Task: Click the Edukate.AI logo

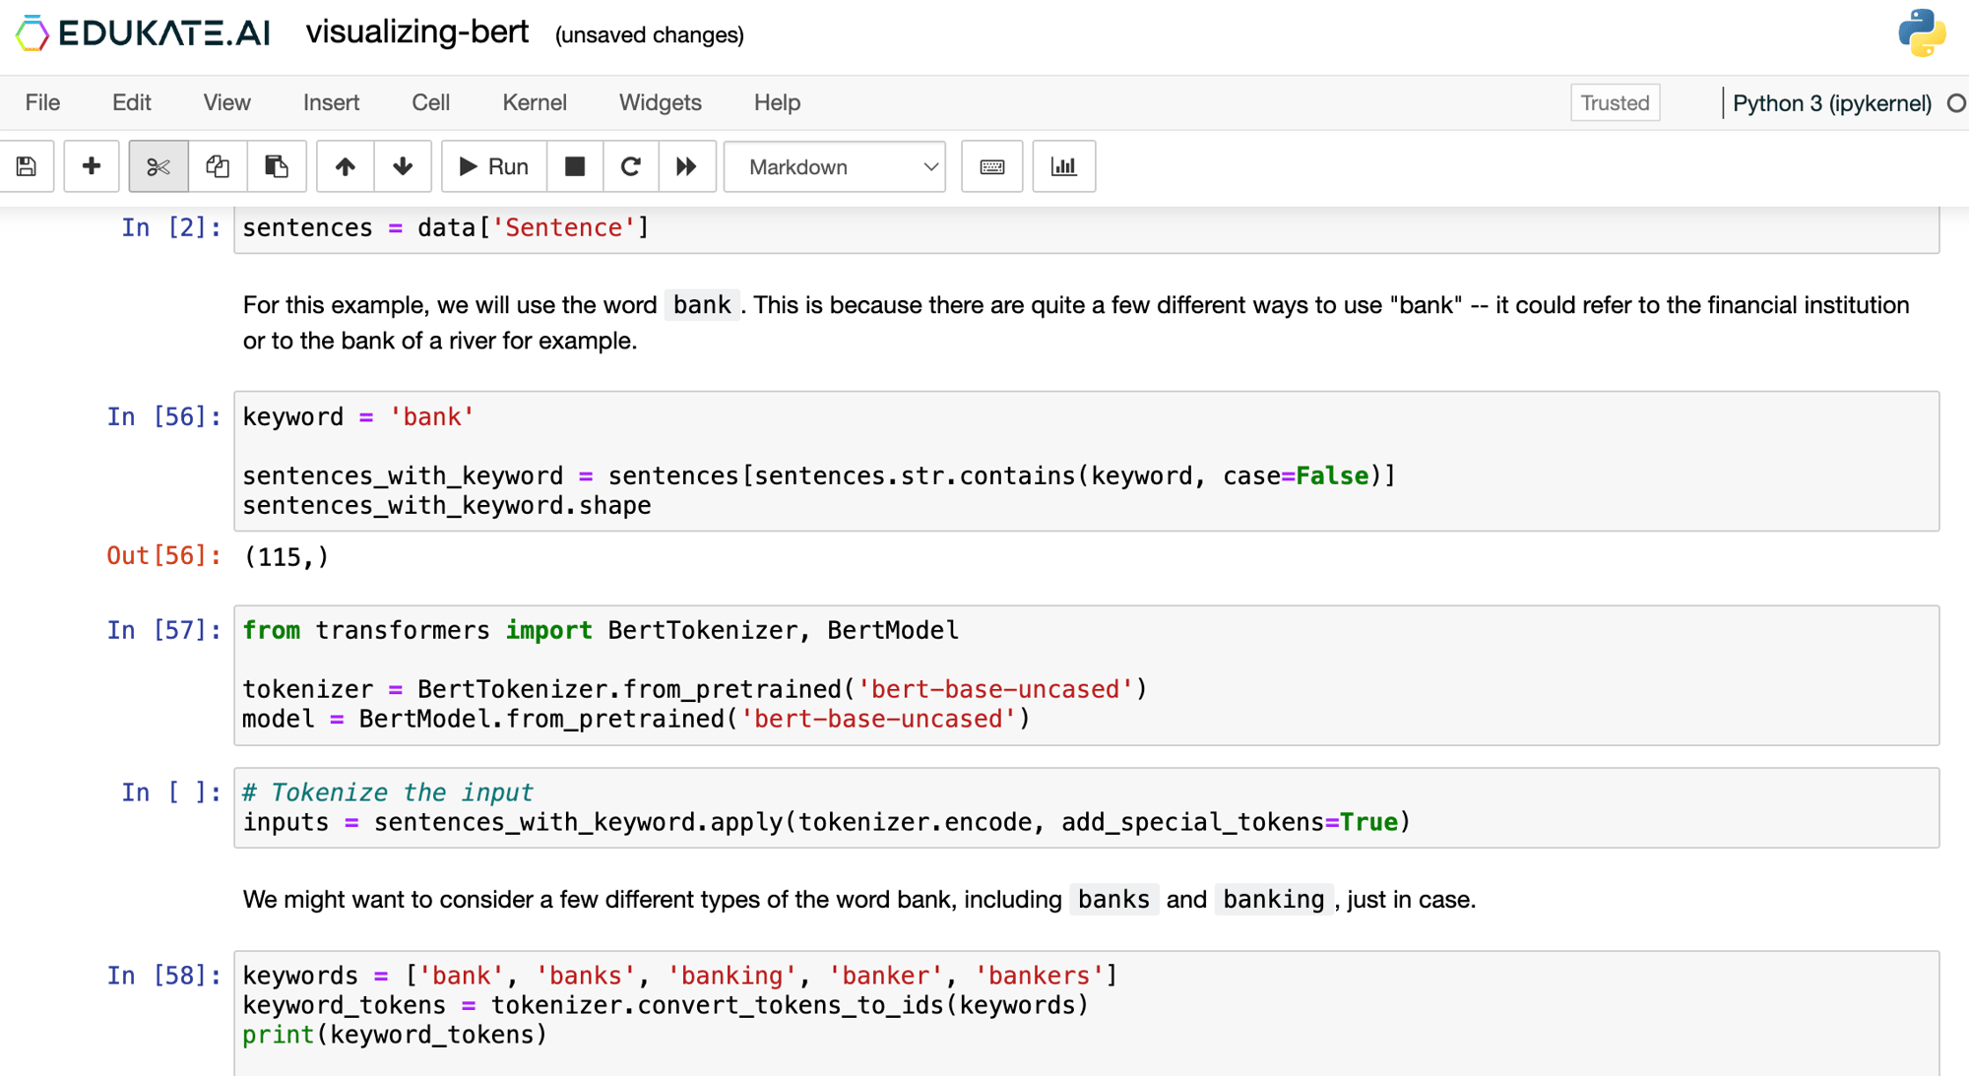Action: click(143, 32)
